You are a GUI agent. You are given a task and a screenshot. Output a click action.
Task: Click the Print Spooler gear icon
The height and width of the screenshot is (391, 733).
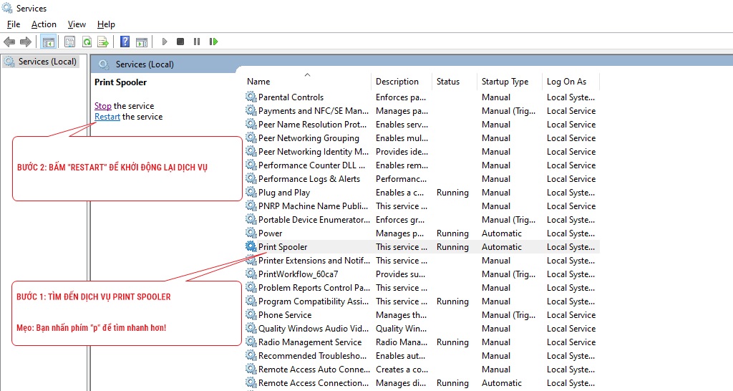[251, 246]
